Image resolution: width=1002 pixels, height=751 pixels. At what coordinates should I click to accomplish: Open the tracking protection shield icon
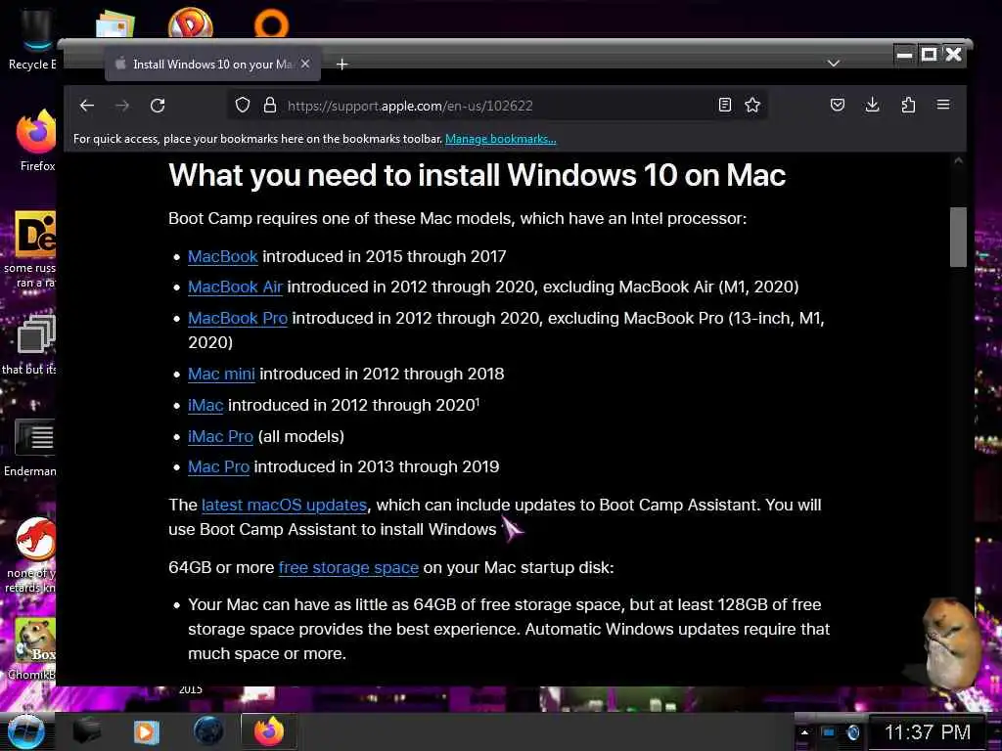[243, 105]
